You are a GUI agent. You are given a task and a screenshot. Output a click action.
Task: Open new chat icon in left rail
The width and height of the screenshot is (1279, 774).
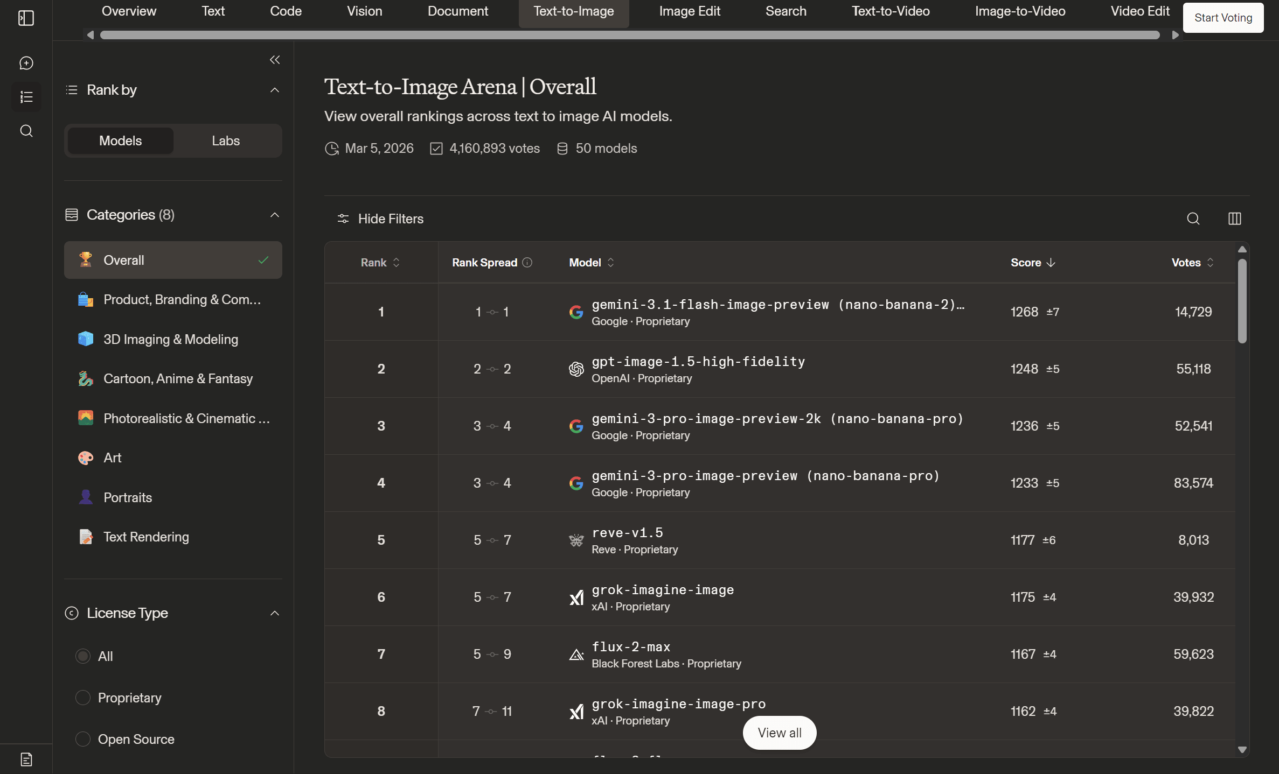[26, 63]
